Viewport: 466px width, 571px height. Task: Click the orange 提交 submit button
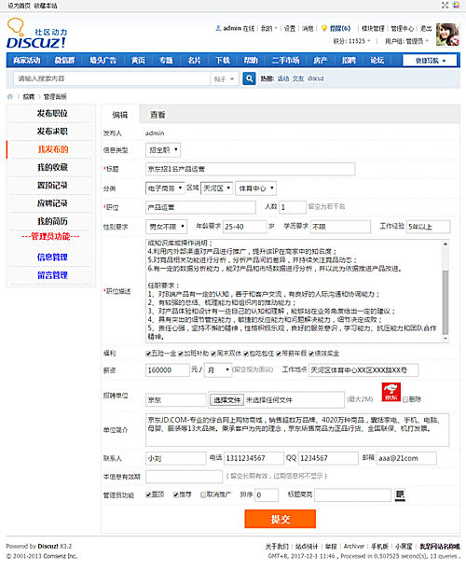[281, 519]
